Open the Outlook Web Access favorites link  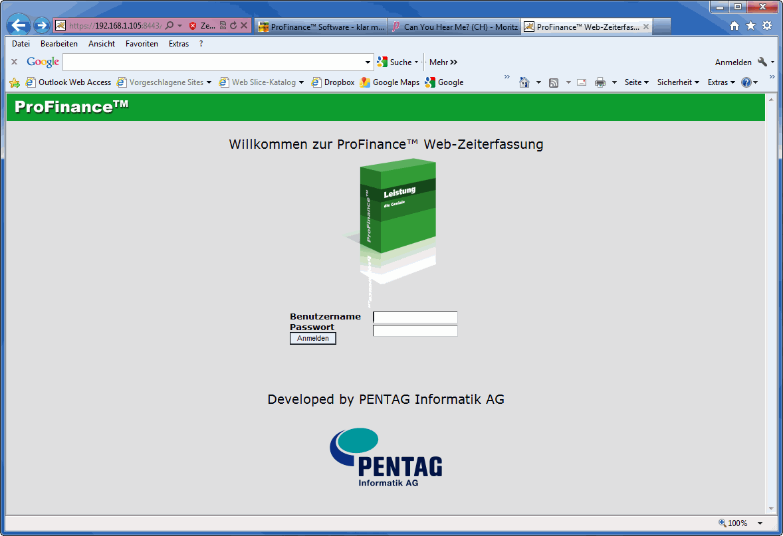[x=68, y=82]
